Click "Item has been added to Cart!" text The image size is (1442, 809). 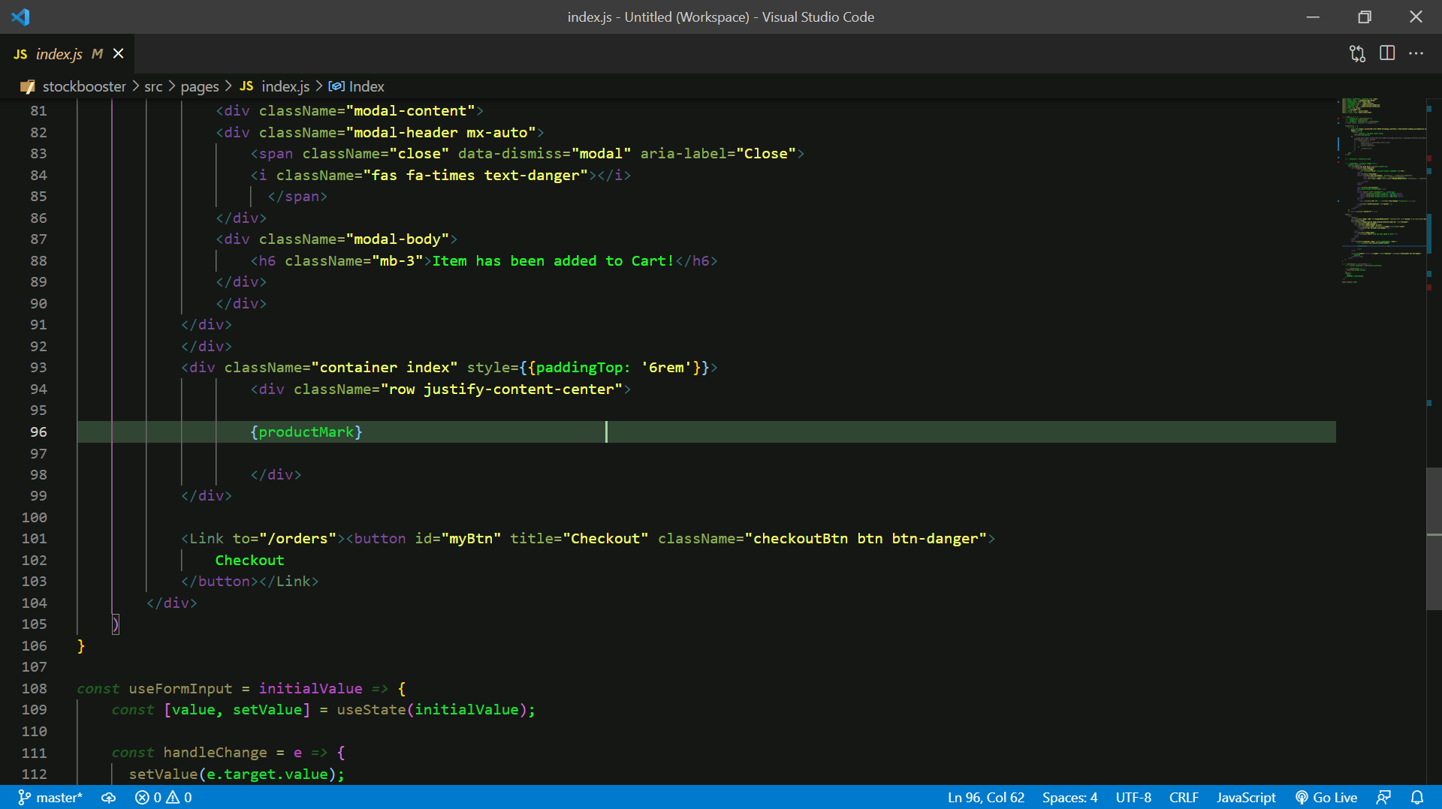(x=553, y=260)
